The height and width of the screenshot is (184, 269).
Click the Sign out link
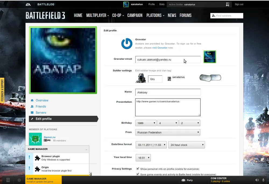point(239,4)
